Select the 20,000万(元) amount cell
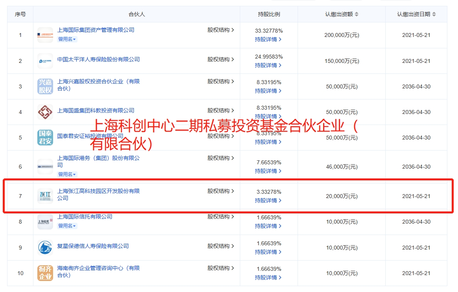Viewport: 458px width, 292px height. point(342,196)
